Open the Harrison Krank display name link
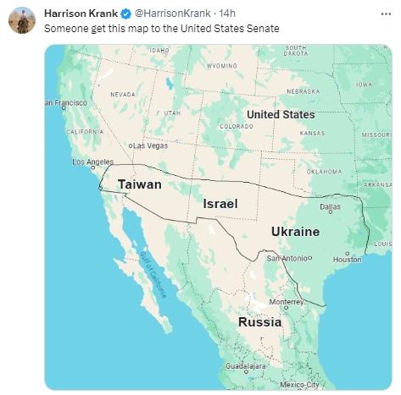401x395 pixels. (81, 14)
